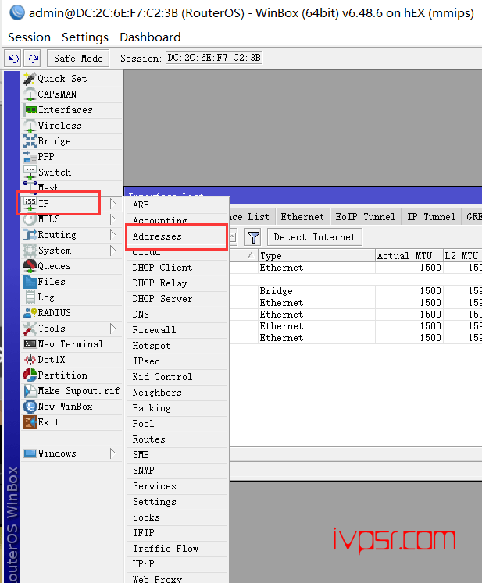Expand the Tools submenu arrow

click(x=112, y=329)
